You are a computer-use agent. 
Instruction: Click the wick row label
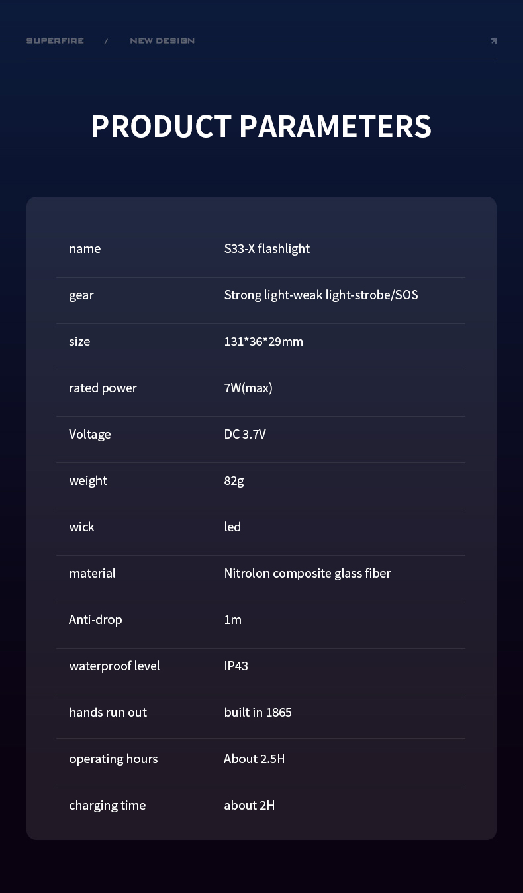click(81, 527)
